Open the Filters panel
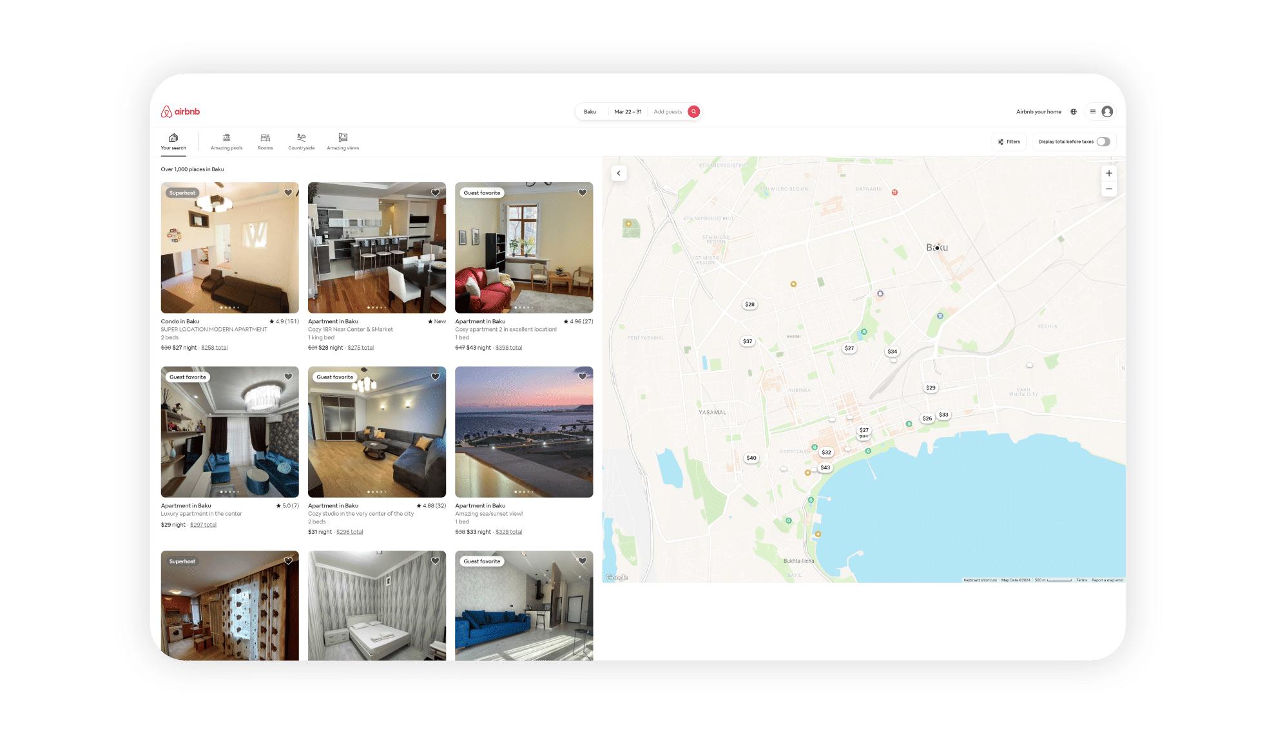1276x734 pixels. pyautogui.click(x=1009, y=141)
